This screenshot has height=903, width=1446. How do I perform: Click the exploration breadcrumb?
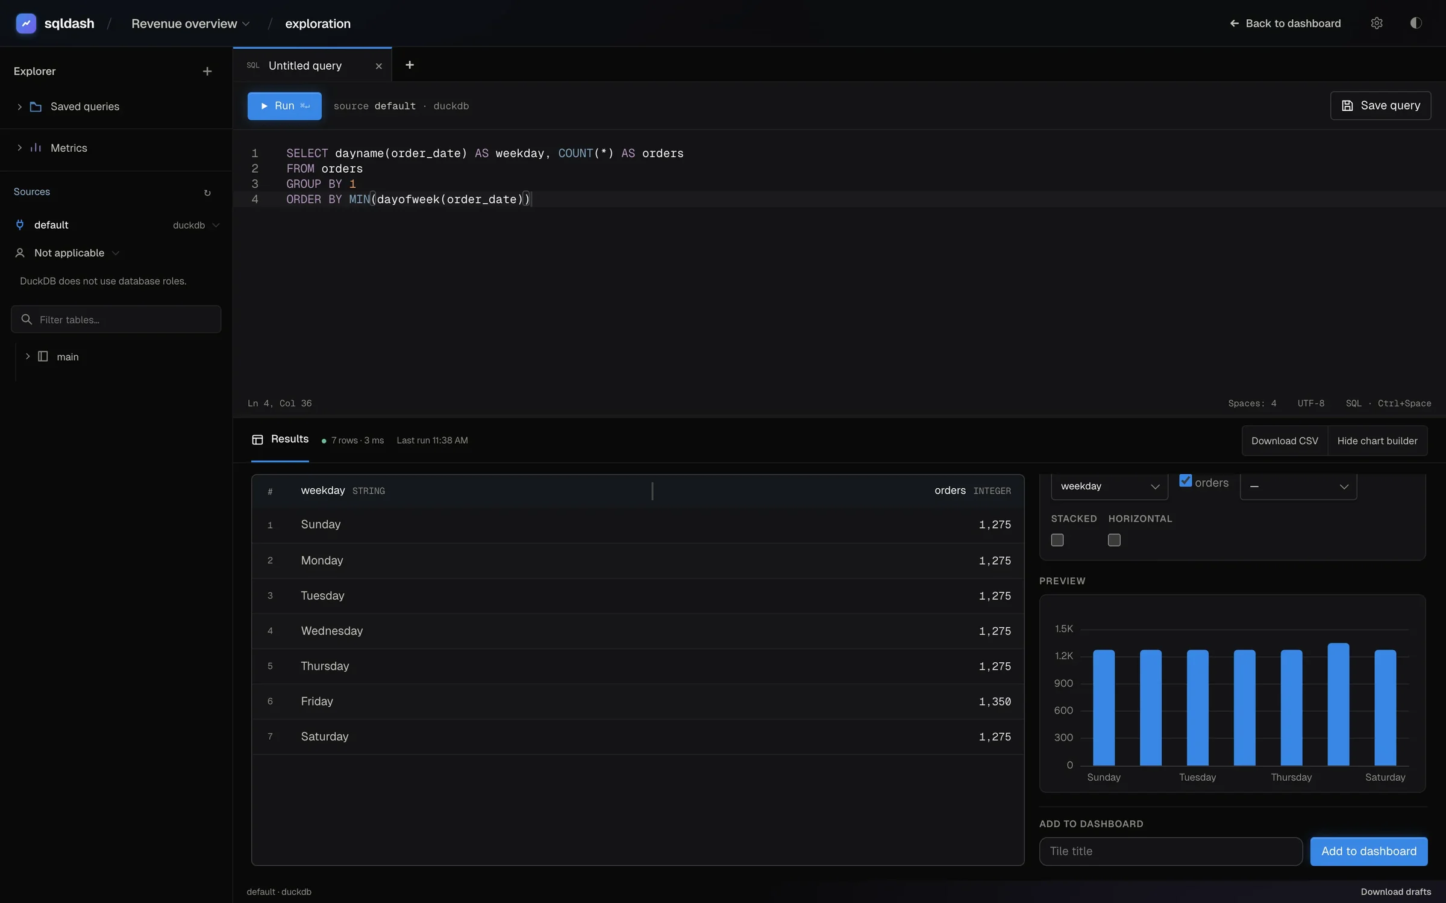[x=318, y=23]
